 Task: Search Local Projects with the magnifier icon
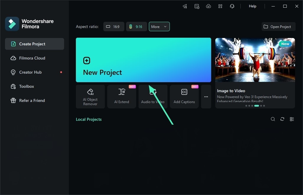pyautogui.click(x=273, y=119)
